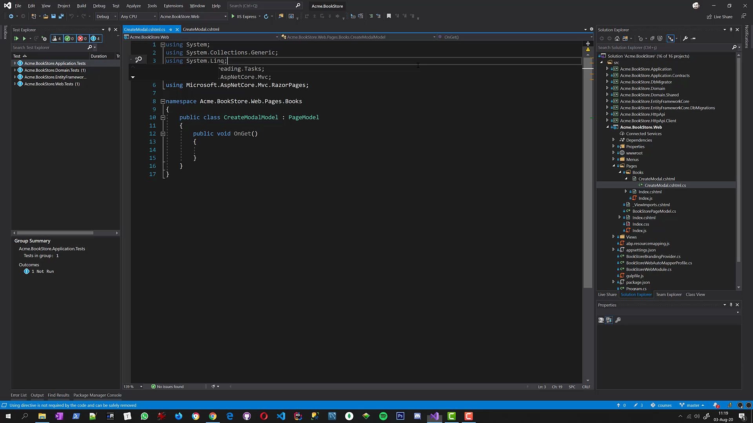Open Spotify from the taskbar
Viewport: 753px width, 423px height.
pos(383,416)
